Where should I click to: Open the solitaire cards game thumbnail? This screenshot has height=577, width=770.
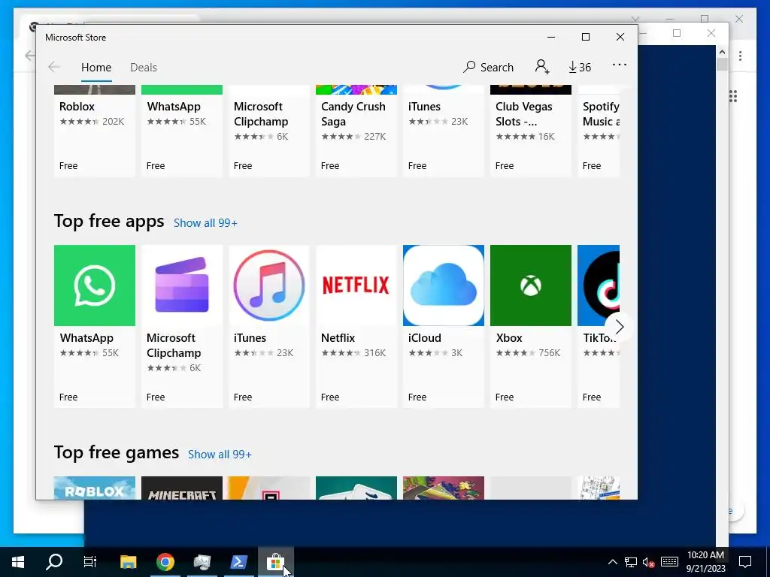[x=356, y=488]
